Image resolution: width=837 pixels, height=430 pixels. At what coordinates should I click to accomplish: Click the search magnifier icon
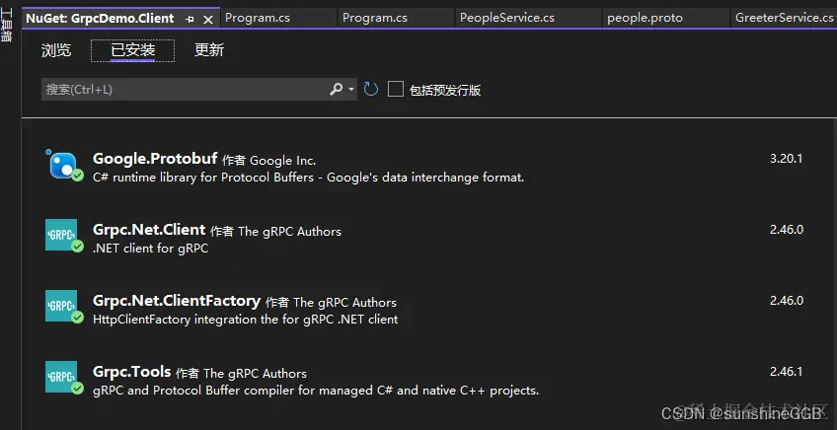click(336, 89)
